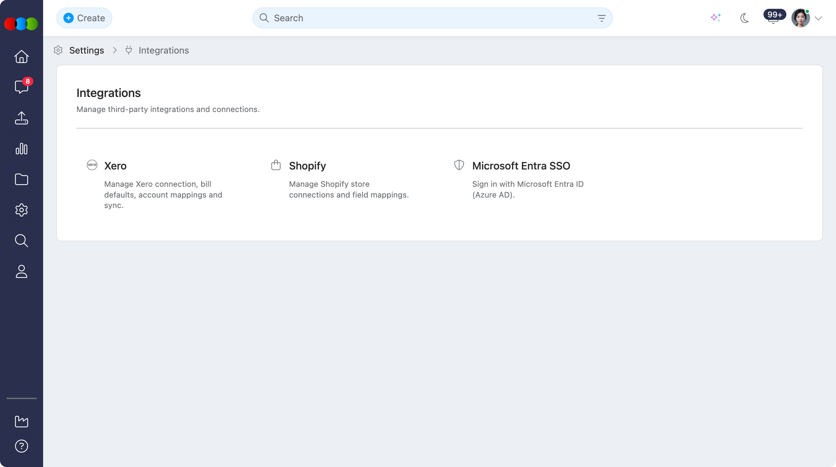Click the user avatar photo

pyautogui.click(x=800, y=18)
